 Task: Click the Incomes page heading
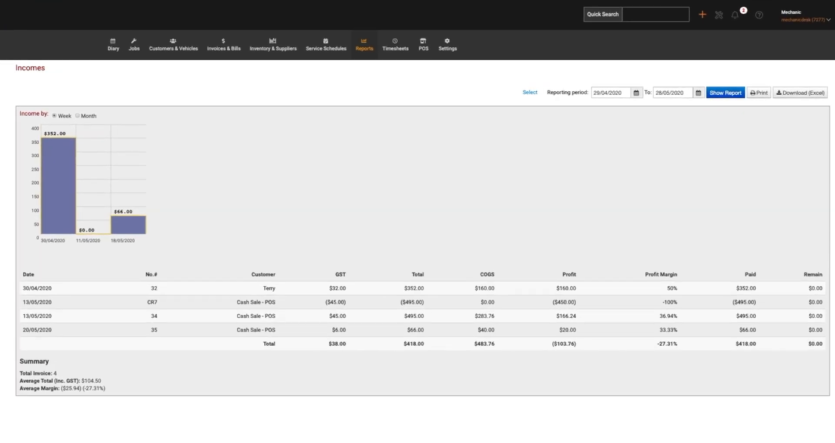[30, 68]
